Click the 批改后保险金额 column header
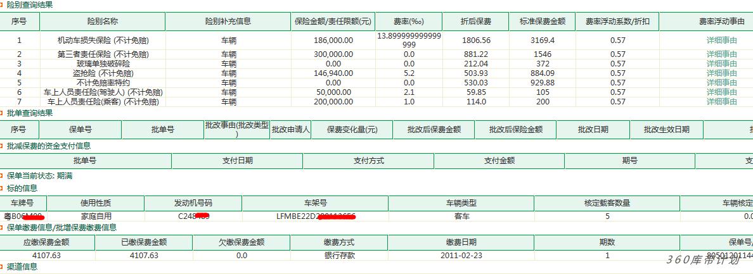This screenshot has width=753, height=274. tap(516, 129)
